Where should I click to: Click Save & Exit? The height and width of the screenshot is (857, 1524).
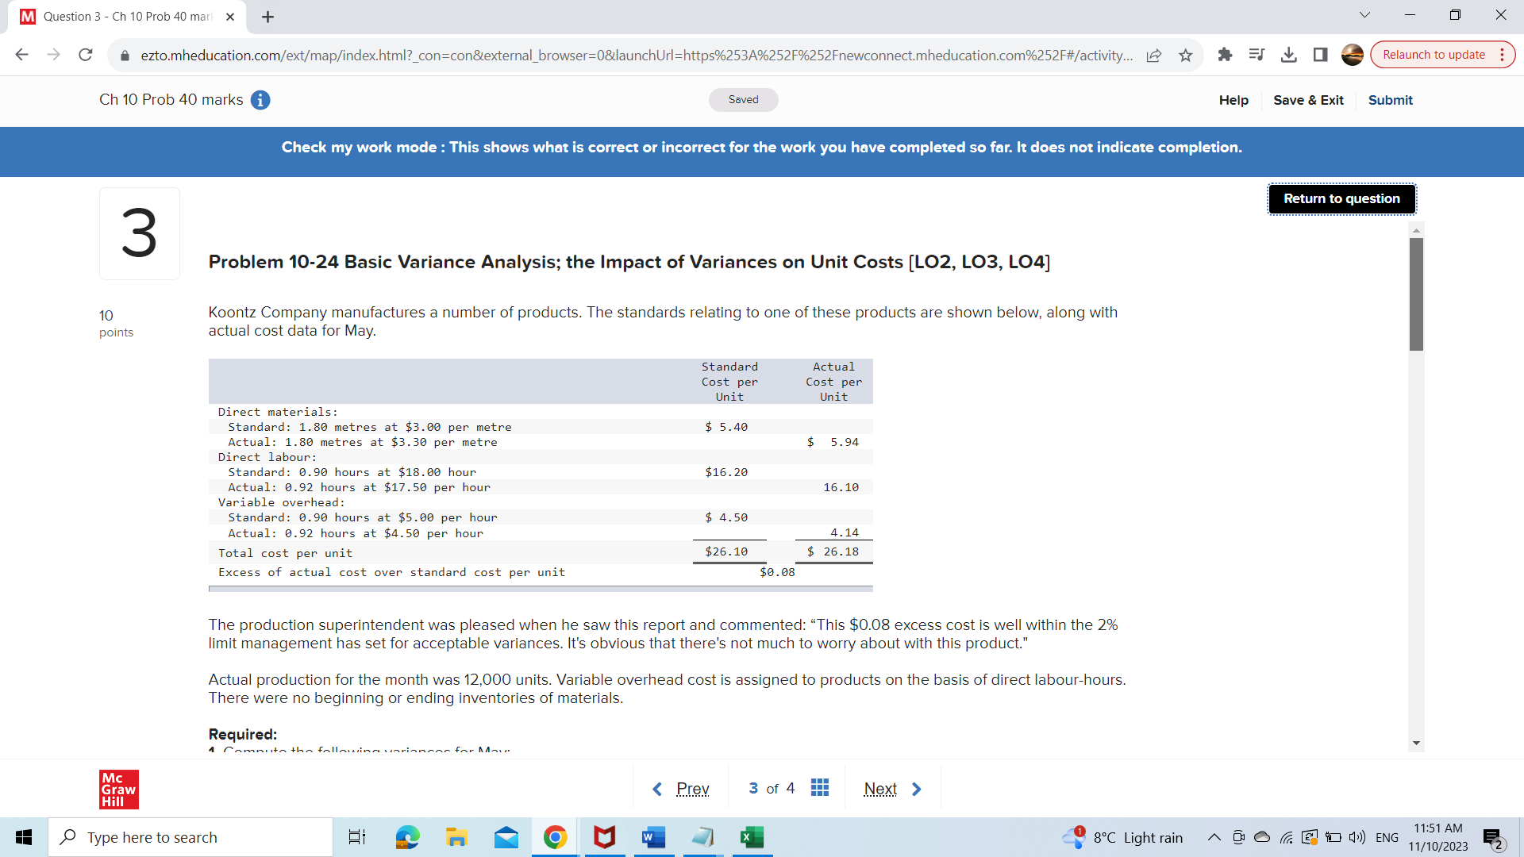(1308, 100)
